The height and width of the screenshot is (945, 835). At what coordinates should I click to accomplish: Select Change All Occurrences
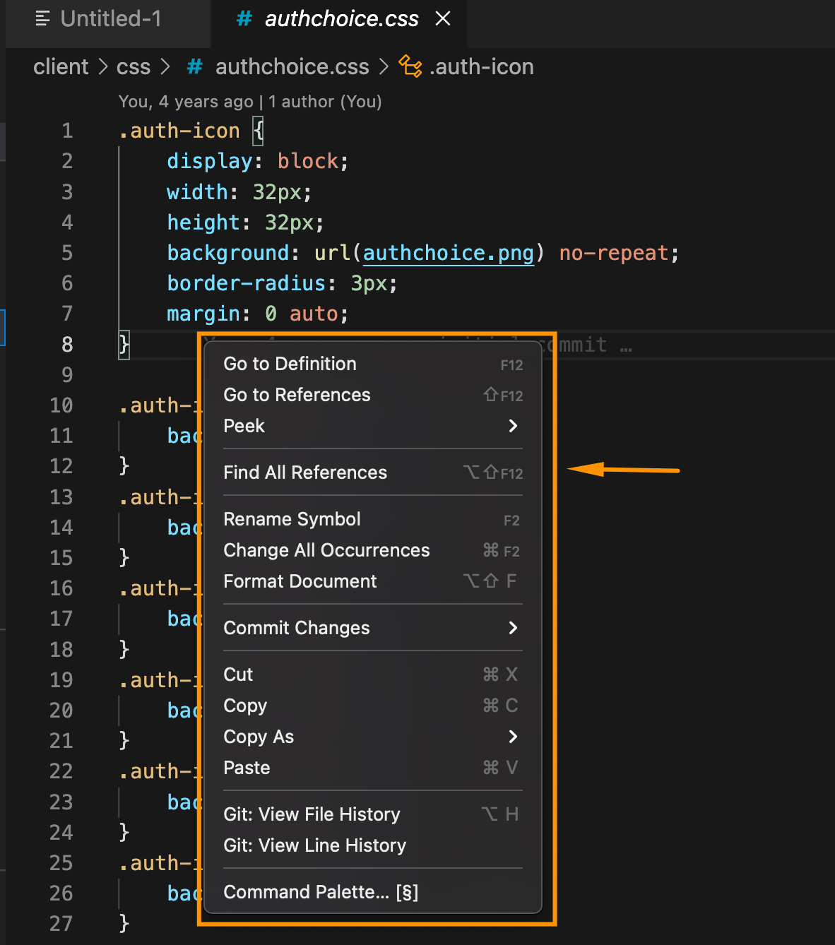(373, 551)
